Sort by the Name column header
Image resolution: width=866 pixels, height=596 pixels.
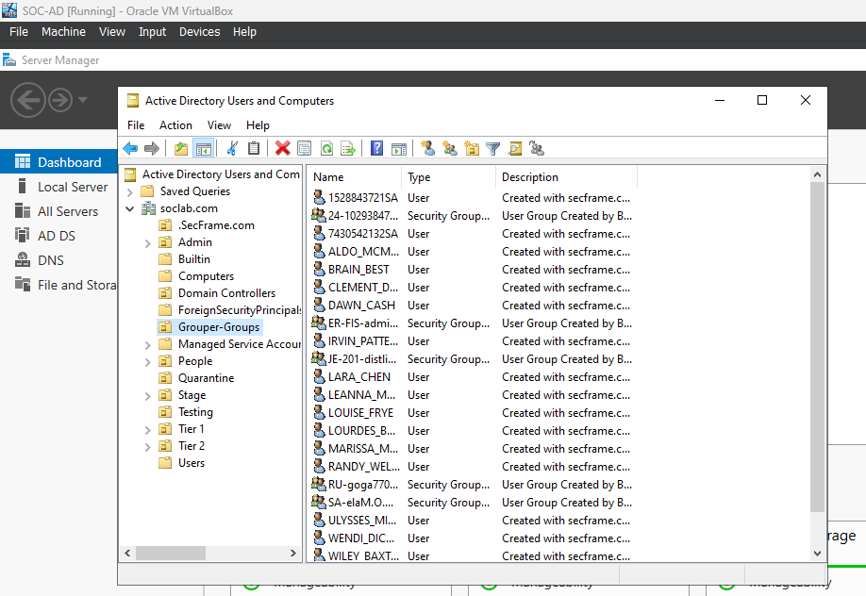pyautogui.click(x=354, y=177)
